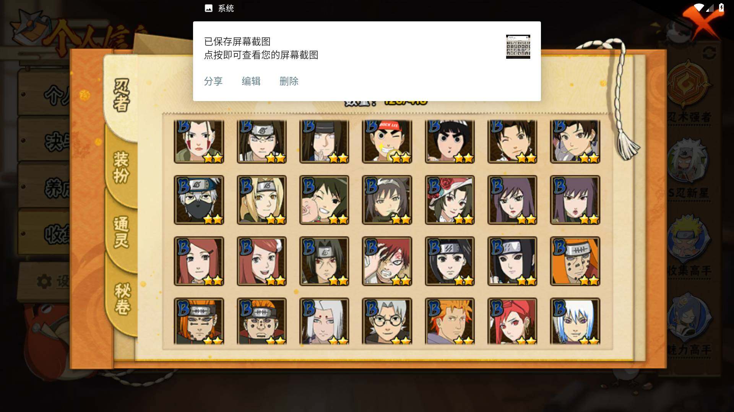734x412 pixels.
Task: Select the Rock Lee headband portrait
Action: (x=387, y=142)
